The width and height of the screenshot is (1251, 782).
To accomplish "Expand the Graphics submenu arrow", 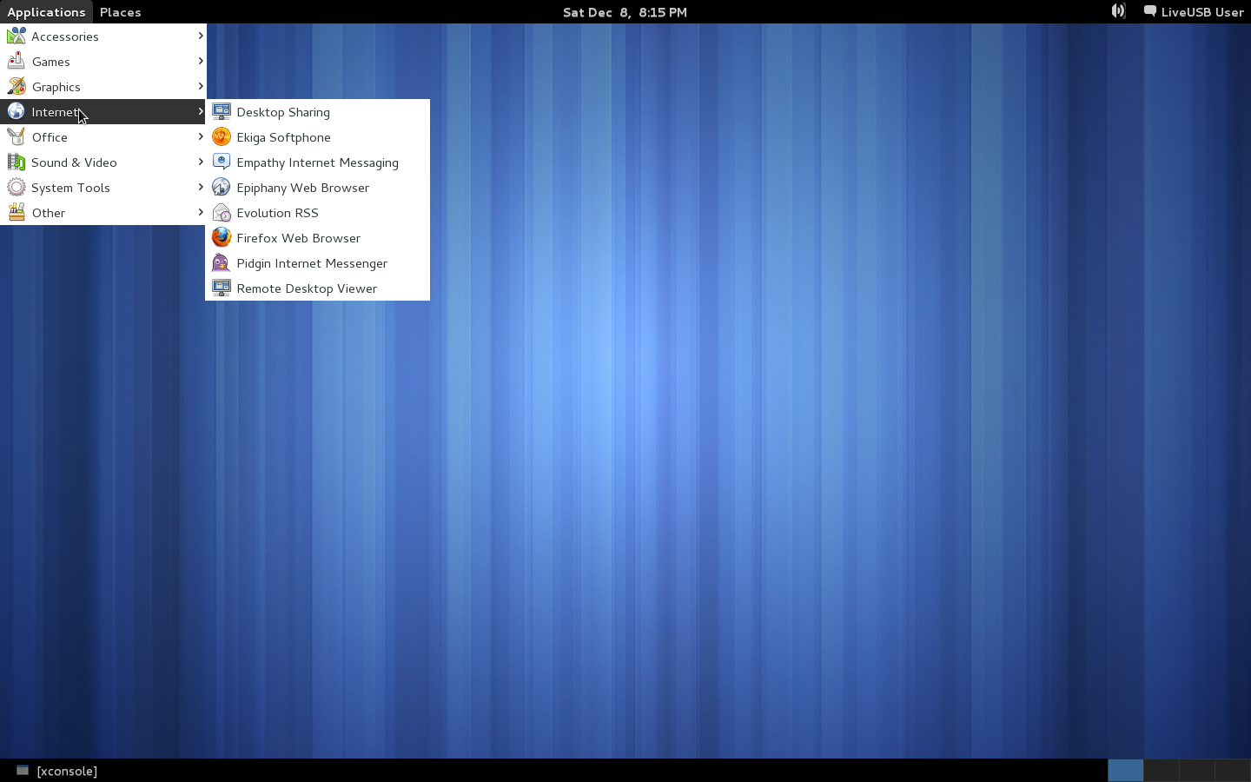I will pyautogui.click(x=201, y=86).
